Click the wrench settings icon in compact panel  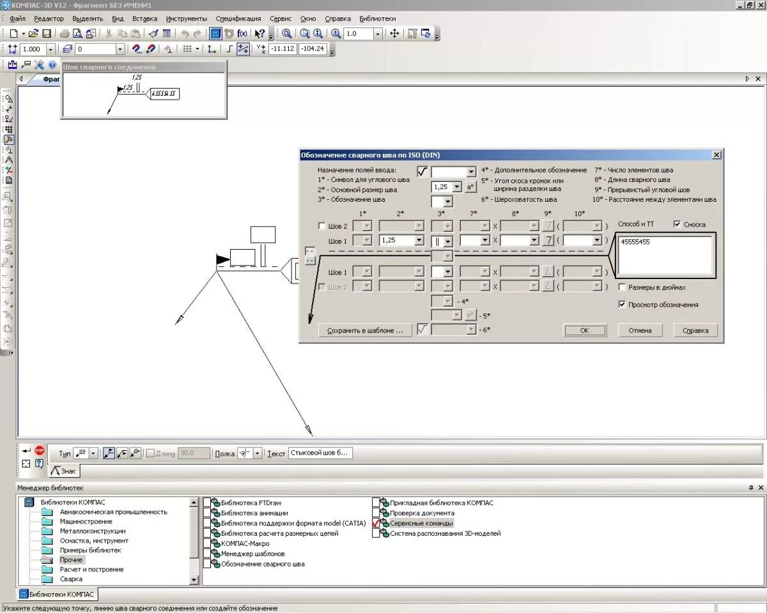[39, 64]
